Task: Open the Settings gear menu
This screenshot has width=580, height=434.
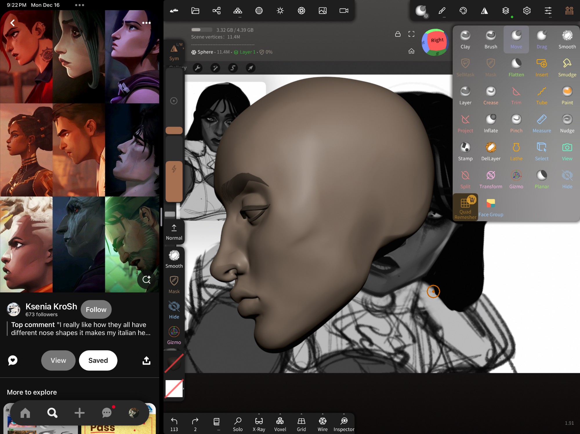Action: [x=527, y=11]
